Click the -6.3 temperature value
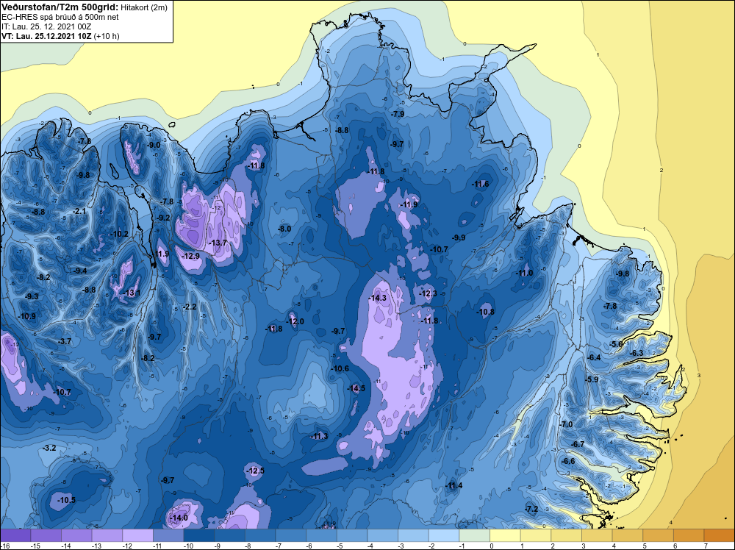 click(637, 353)
